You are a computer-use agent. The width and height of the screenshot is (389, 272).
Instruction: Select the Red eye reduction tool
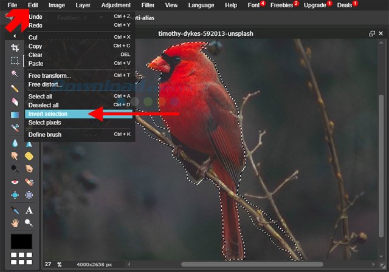pos(15,182)
